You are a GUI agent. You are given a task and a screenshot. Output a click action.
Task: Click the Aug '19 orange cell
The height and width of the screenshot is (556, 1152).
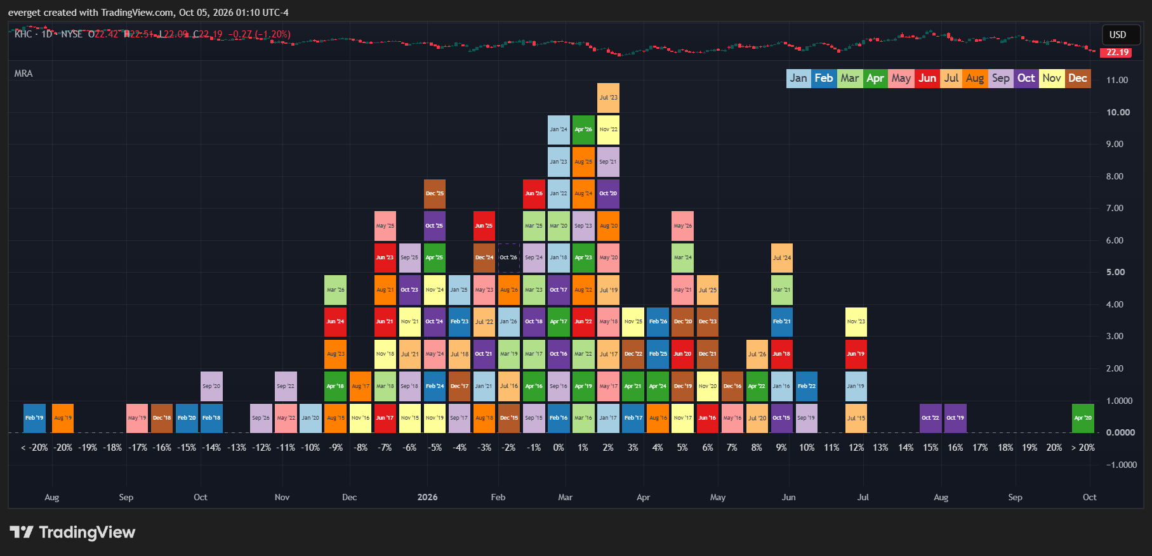click(63, 418)
